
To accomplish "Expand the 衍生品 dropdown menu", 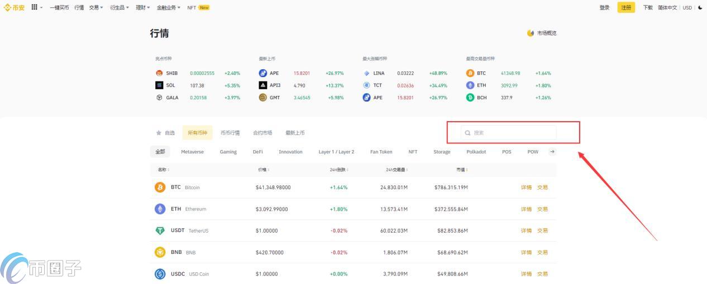I will [x=120, y=8].
